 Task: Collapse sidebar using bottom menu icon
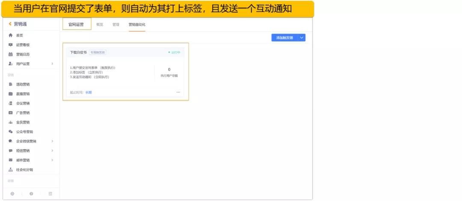50,194
